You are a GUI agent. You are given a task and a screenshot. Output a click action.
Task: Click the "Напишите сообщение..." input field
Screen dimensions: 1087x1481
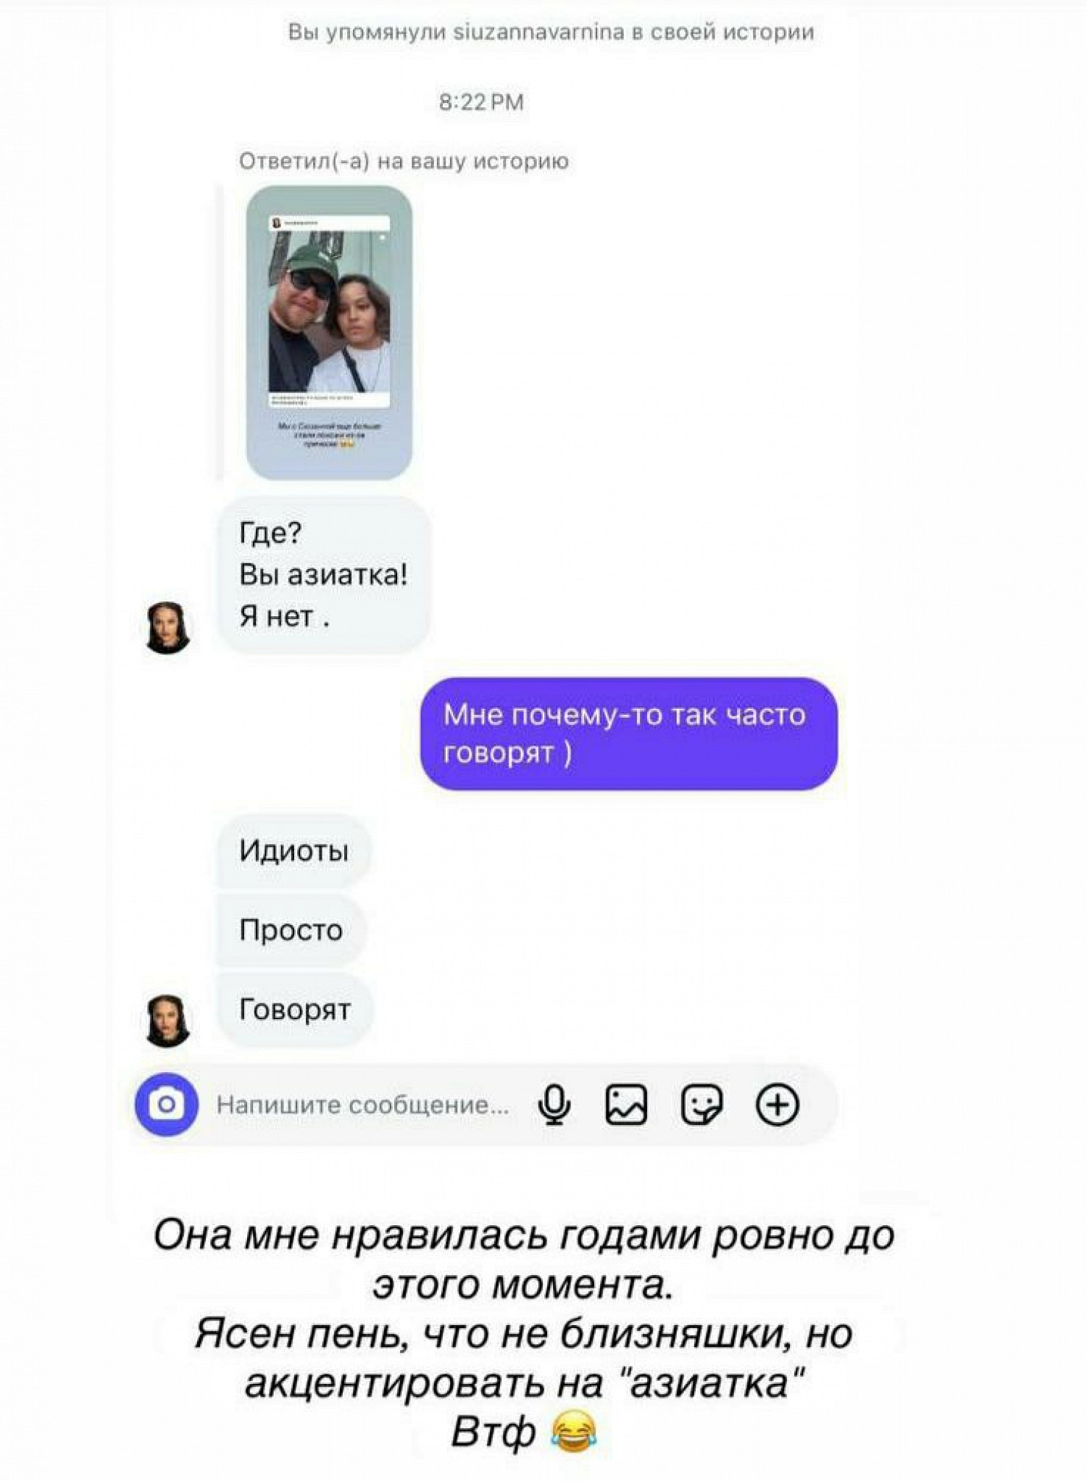point(362,1105)
